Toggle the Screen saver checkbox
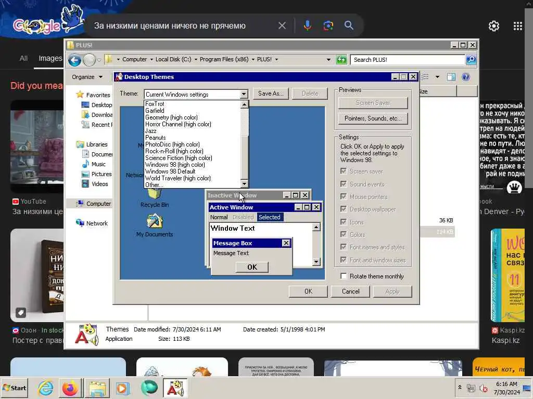 tap(344, 171)
